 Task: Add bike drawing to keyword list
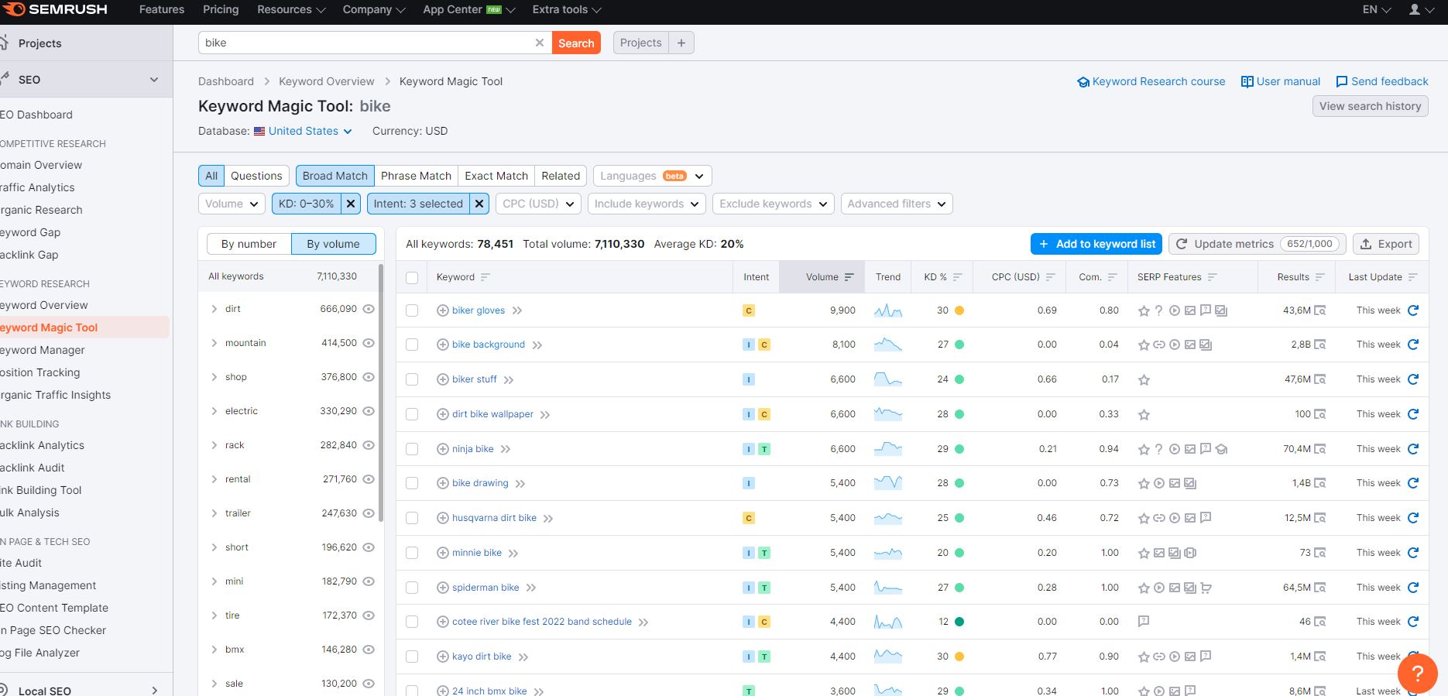point(443,483)
